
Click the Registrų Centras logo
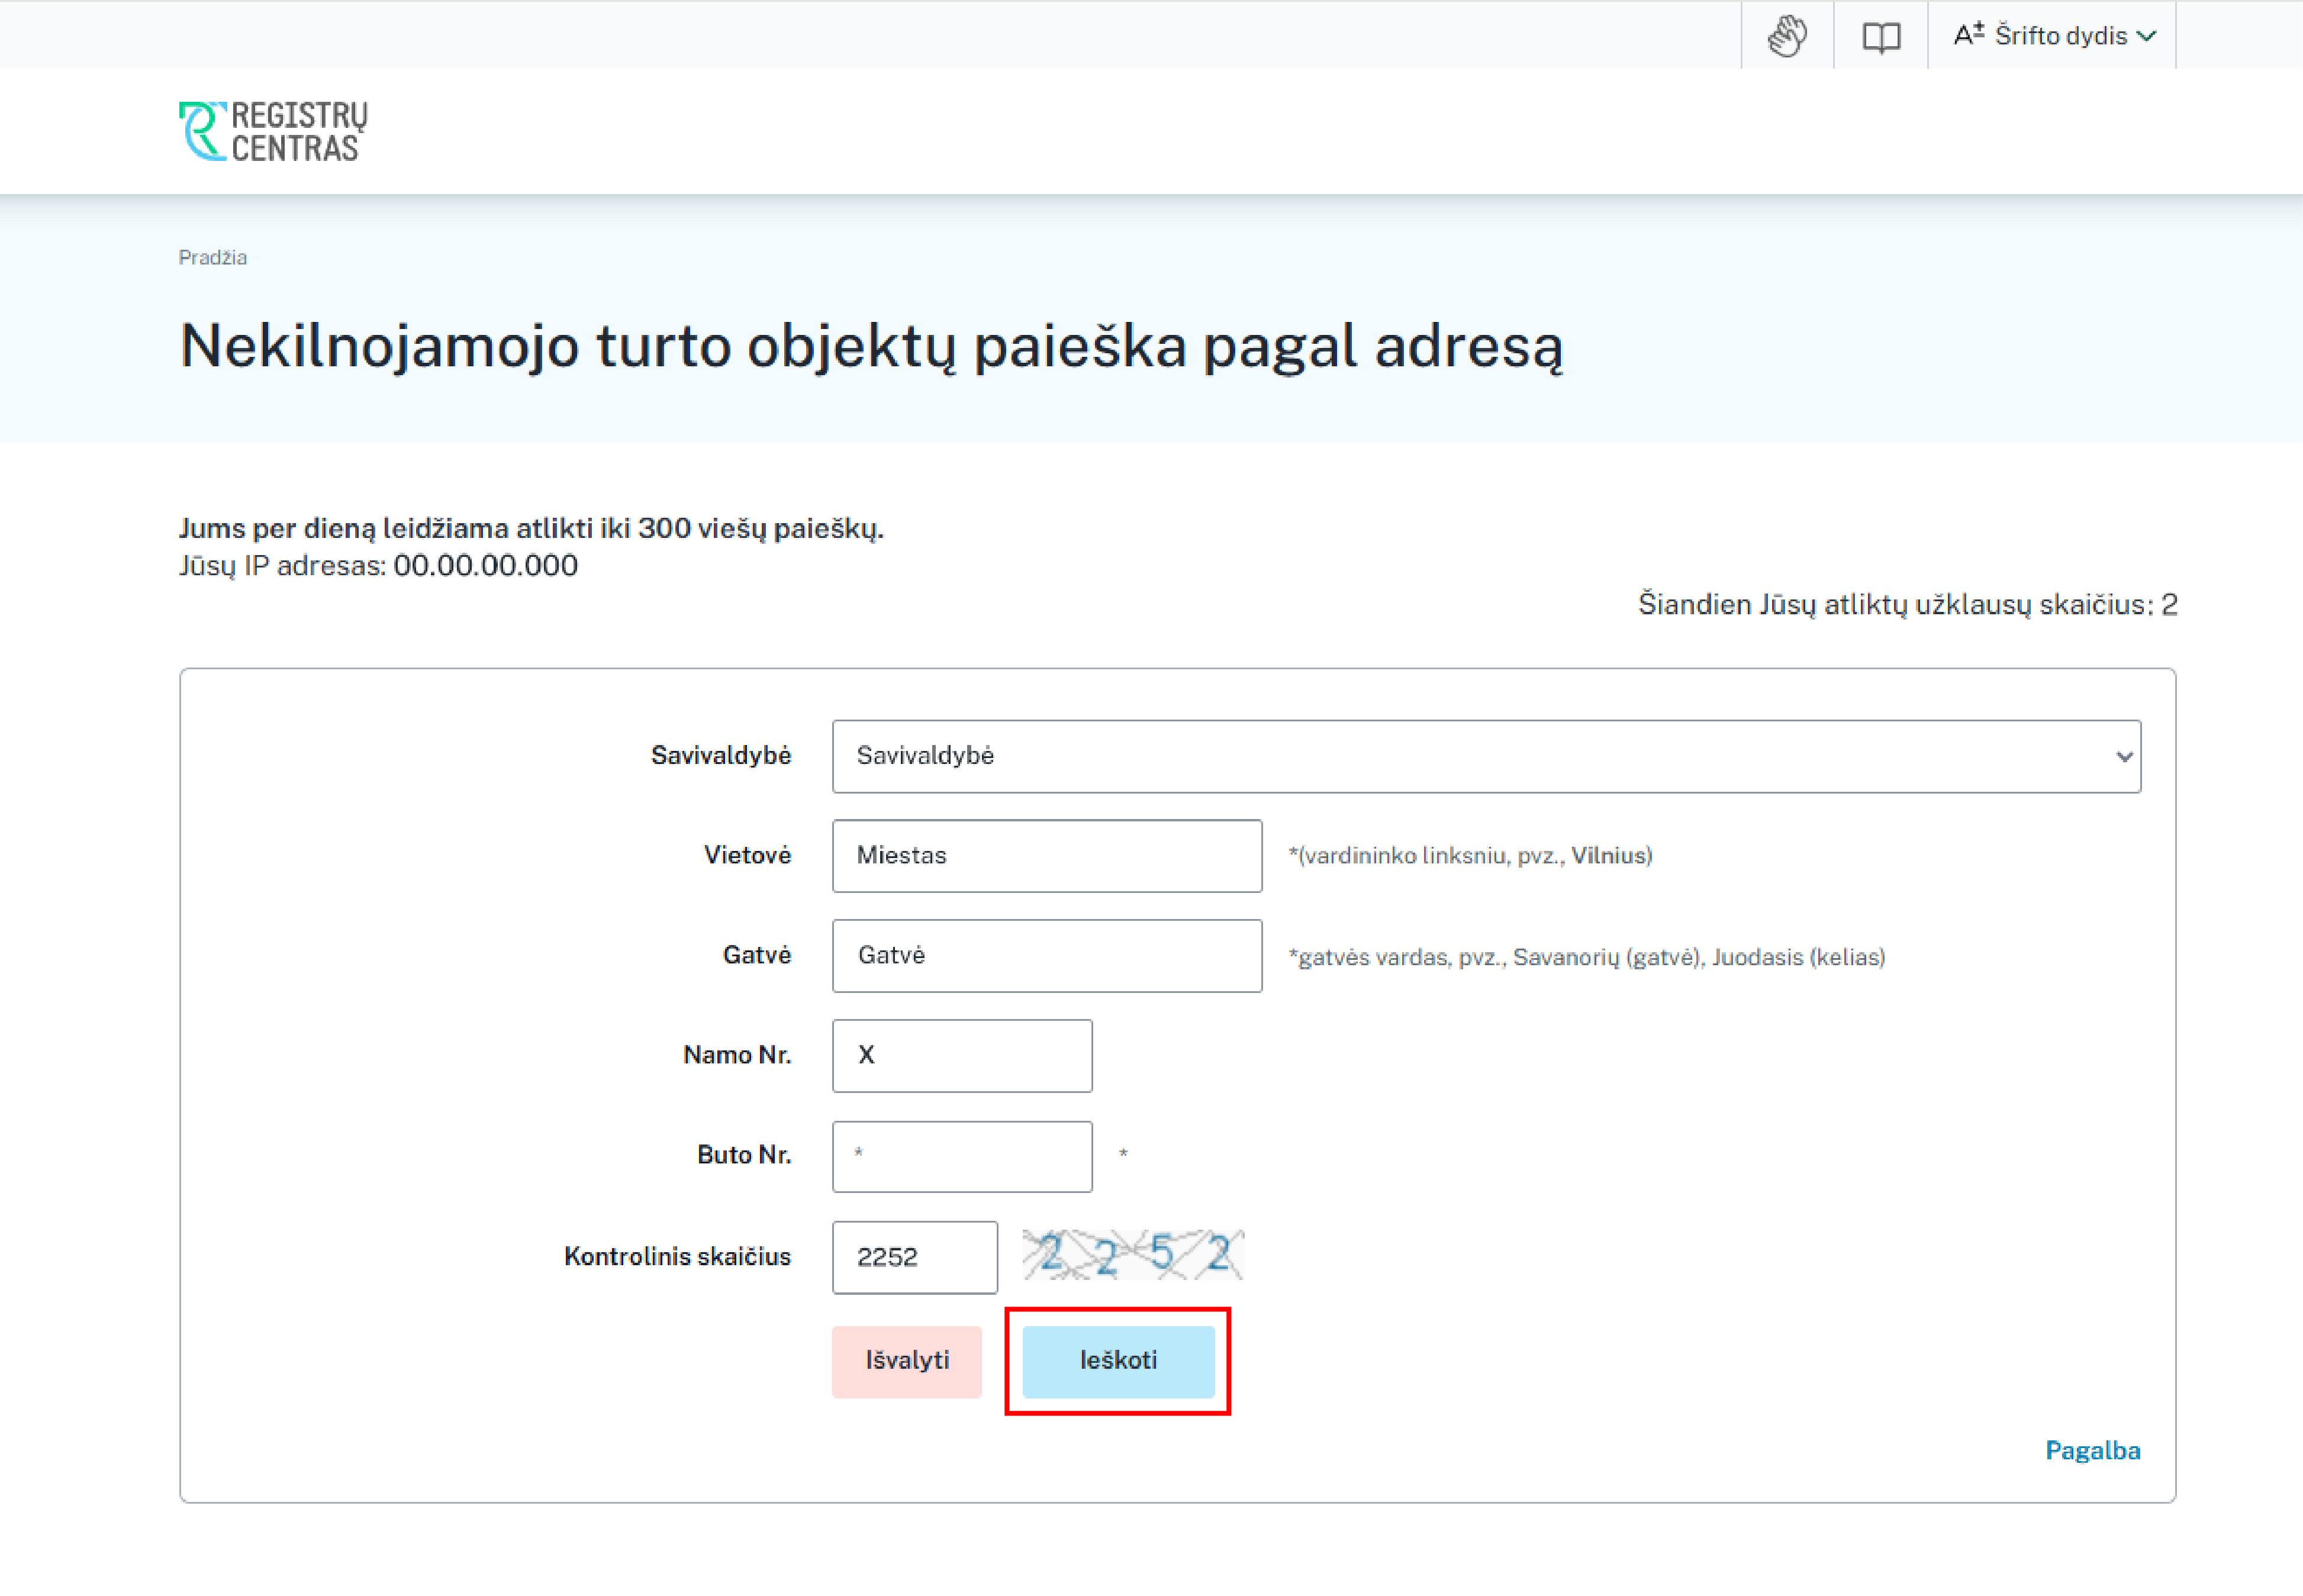point(273,131)
